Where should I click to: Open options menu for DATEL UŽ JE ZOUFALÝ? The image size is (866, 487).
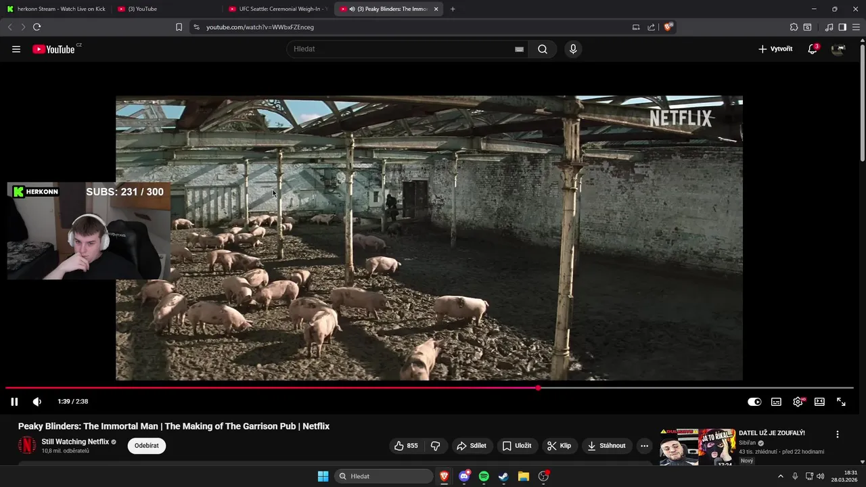(838, 434)
